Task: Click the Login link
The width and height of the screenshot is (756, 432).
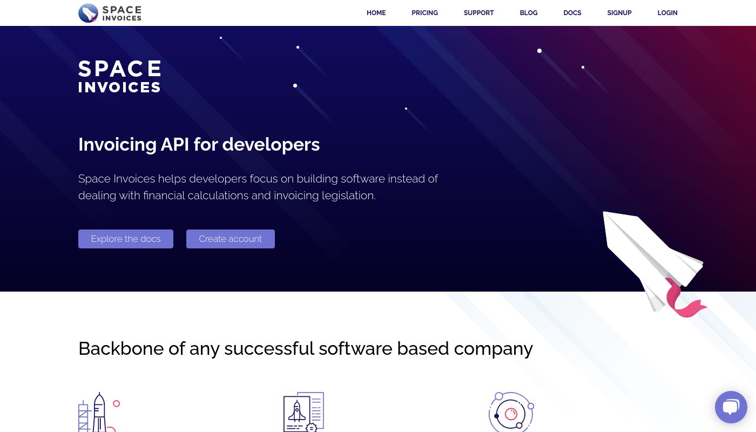Action: tap(667, 13)
